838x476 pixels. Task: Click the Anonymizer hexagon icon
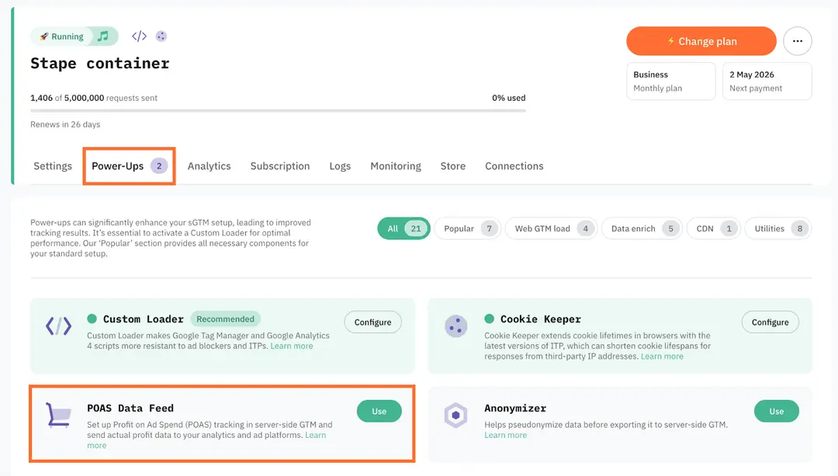(456, 415)
